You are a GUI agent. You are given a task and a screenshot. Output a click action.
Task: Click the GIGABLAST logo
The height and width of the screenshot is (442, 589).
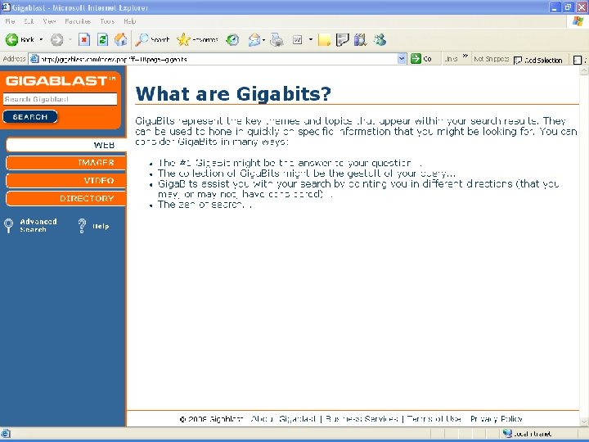tap(60, 81)
